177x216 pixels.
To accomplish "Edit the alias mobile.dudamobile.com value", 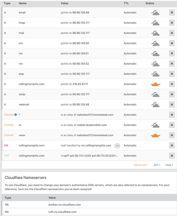I will 92,125.
